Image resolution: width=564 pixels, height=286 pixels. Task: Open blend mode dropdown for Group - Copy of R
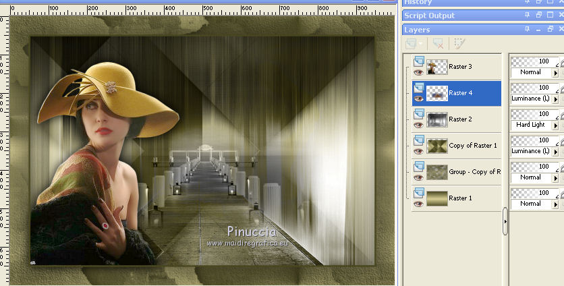(555, 177)
